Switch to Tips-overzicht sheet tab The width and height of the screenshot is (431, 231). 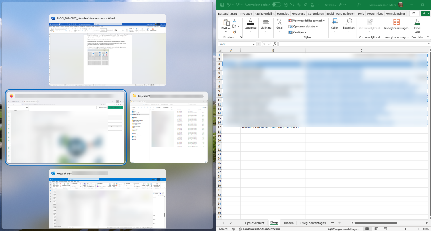point(254,223)
